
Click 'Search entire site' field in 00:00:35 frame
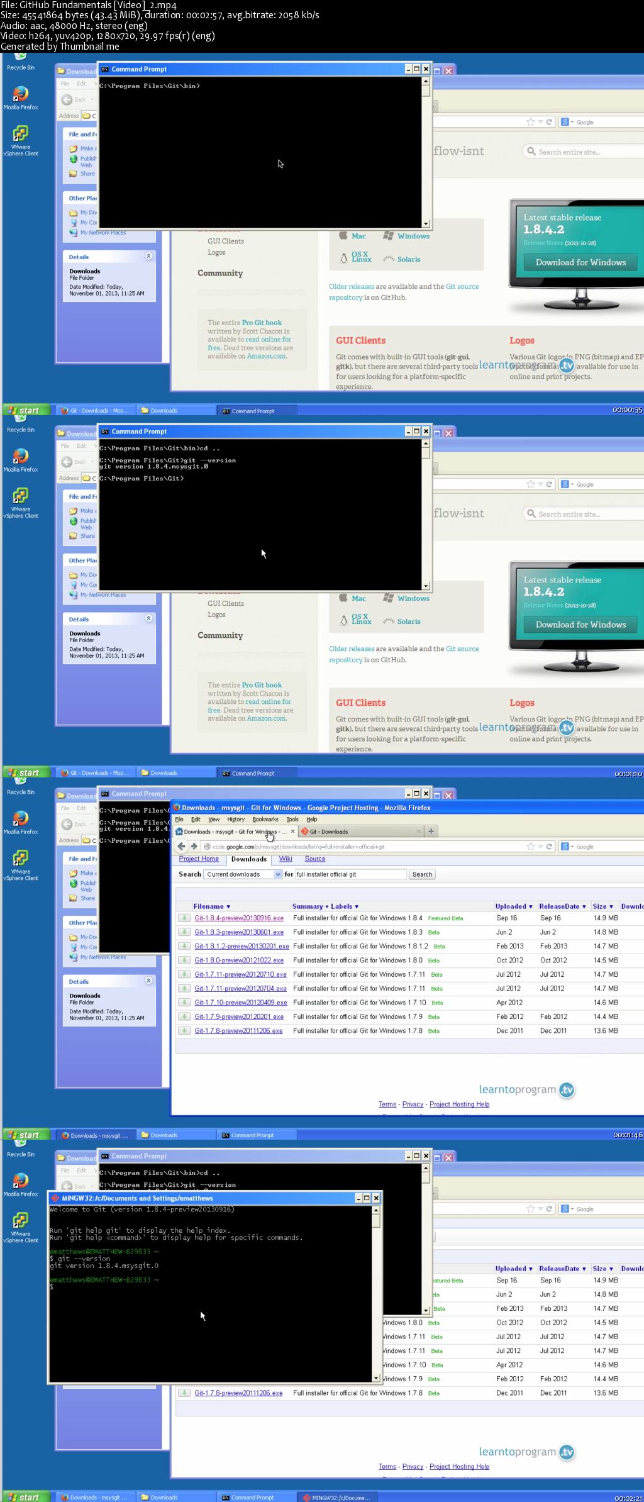[x=583, y=152]
